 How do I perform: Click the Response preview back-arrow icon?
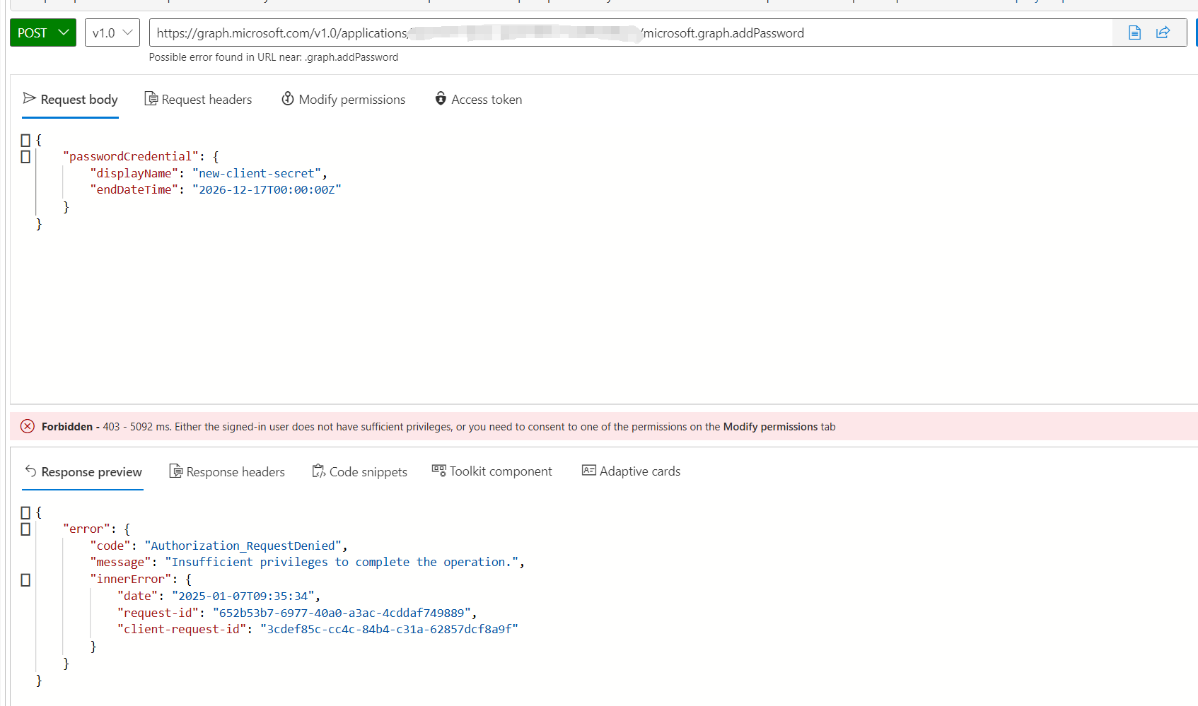tap(30, 471)
